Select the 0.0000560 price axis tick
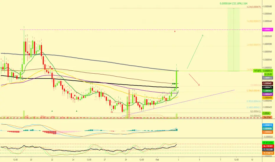 click(267, 52)
